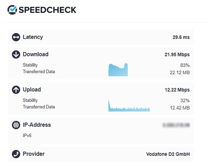Click the IPv6 label

coord(27,135)
